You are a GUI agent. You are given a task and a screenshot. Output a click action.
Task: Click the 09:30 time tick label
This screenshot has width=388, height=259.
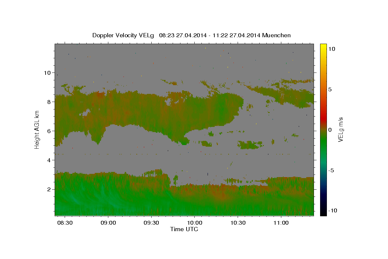click(151, 223)
